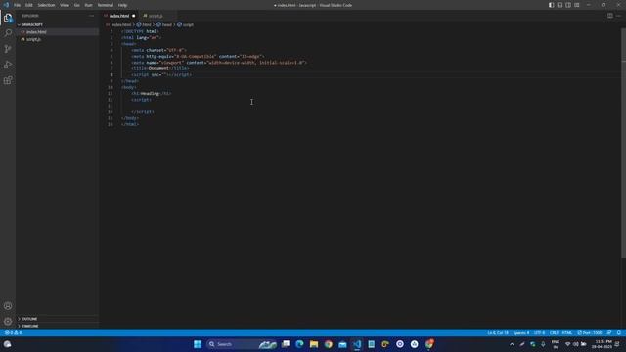The width and height of the screenshot is (626, 352).
Task: Click the VS Code taskbar icon
Action: [357, 344]
